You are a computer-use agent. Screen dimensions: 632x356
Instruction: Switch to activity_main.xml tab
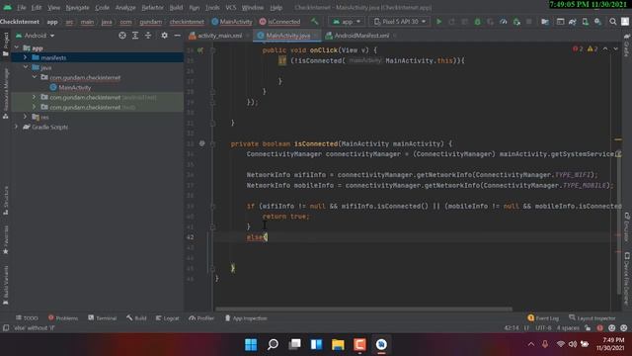(x=219, y=36)
